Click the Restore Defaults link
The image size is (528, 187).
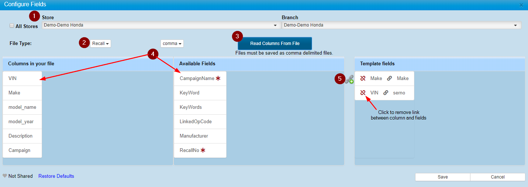point(56,176)
